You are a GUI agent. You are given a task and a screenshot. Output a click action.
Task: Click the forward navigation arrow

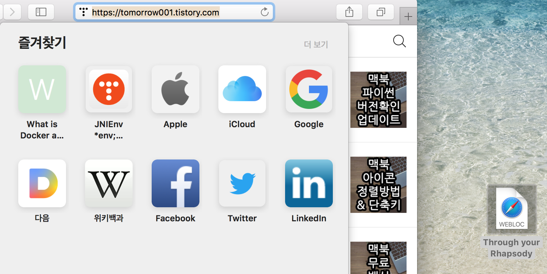click(12, 12)
